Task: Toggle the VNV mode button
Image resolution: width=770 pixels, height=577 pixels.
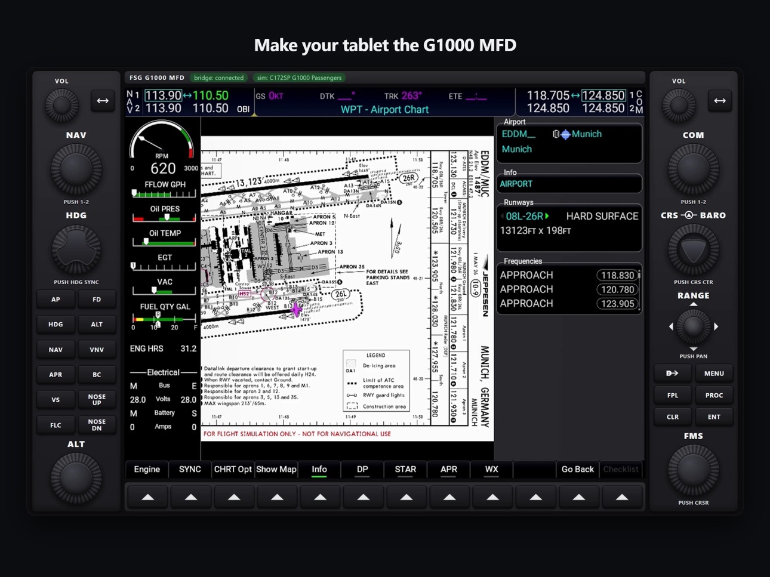Action: coord(97,350)
